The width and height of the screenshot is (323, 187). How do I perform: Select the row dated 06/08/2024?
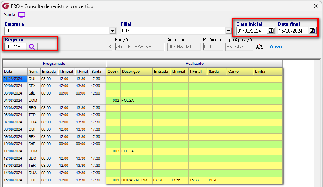coord(143,115)
